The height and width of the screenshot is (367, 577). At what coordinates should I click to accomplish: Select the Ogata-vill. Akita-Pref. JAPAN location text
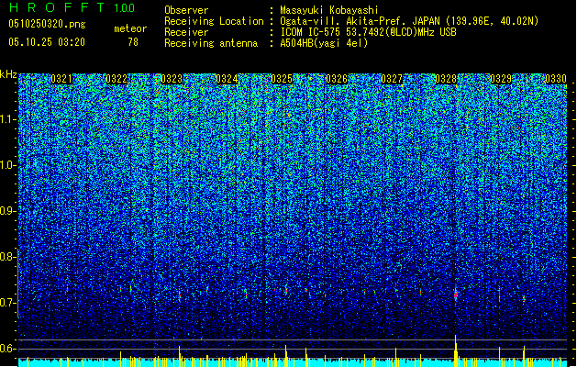pos(409,21)
